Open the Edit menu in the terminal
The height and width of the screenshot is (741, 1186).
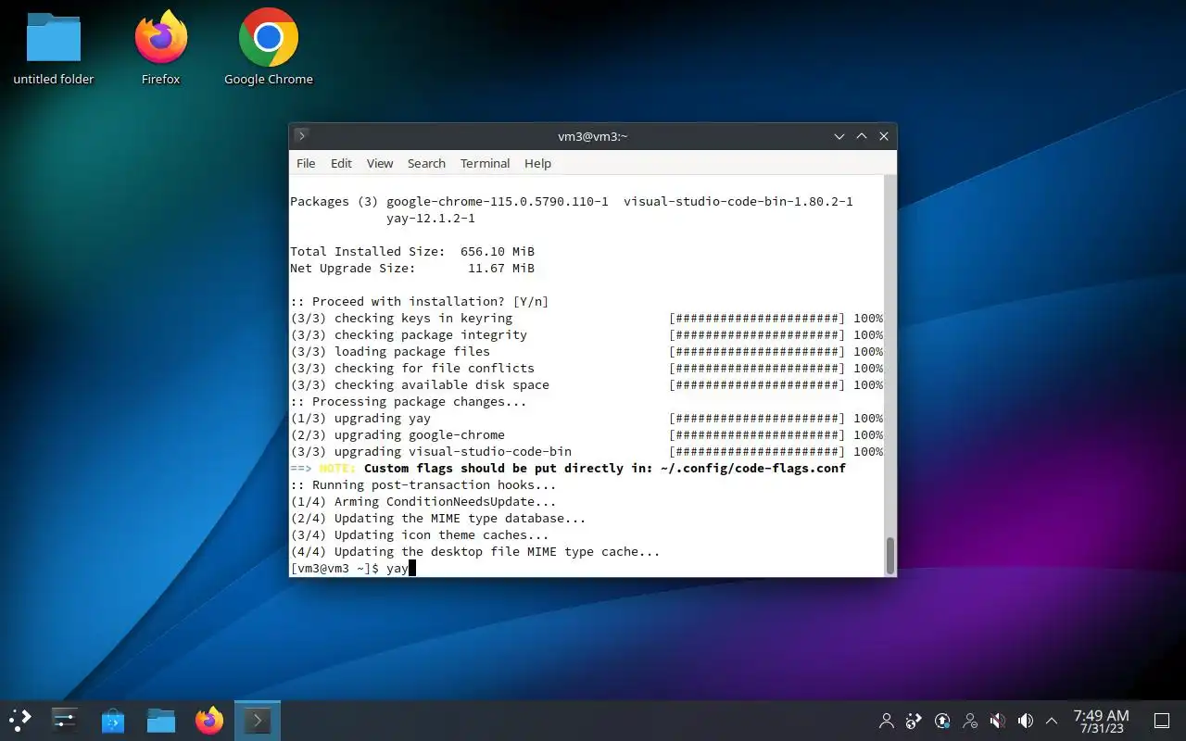(x=341, y=163)
